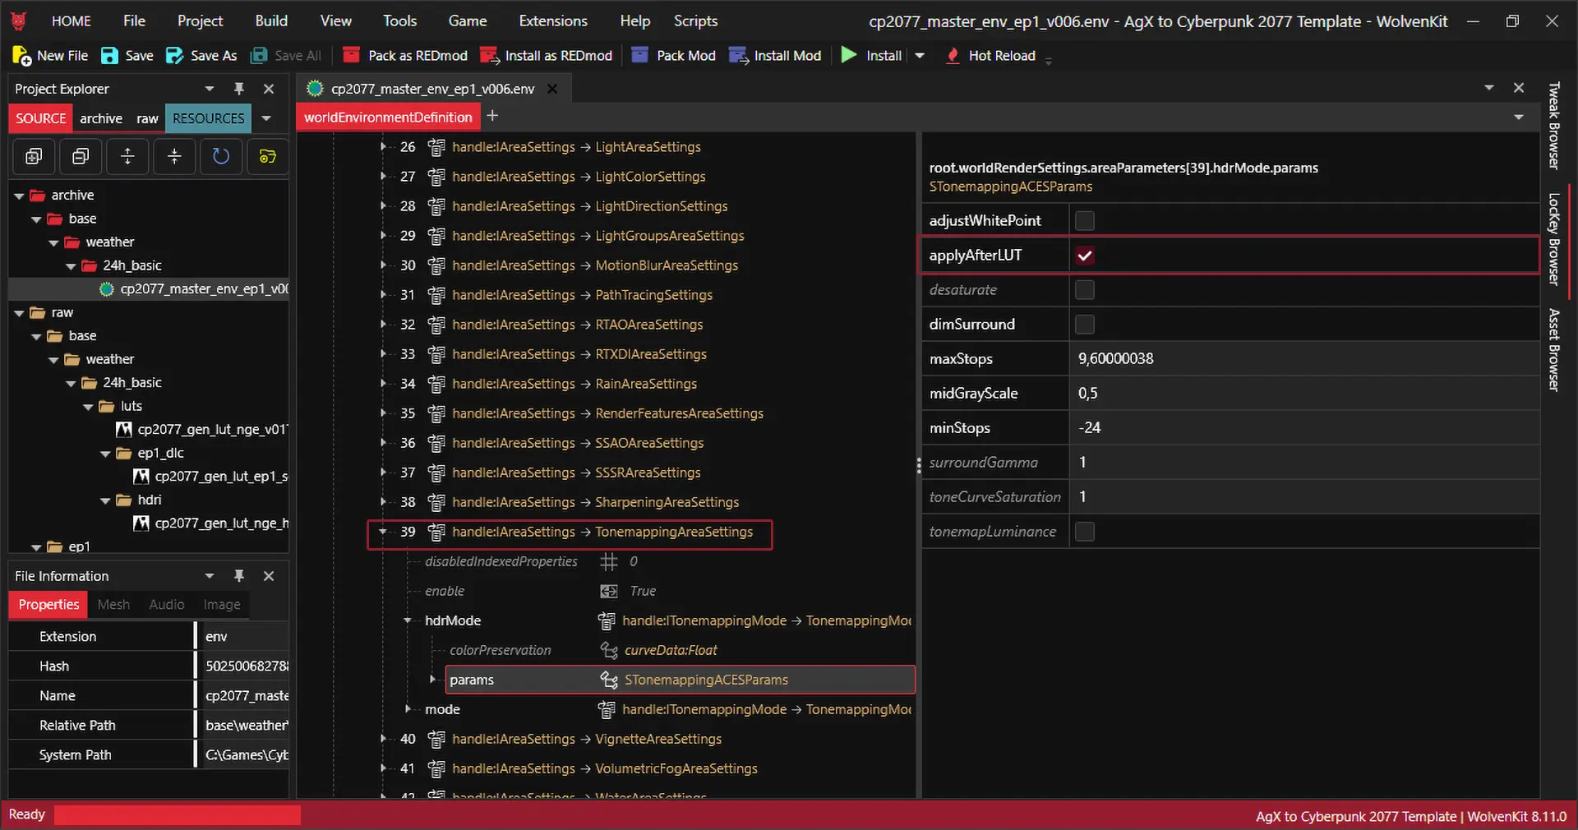Click the Save All button

pos(286,56)
